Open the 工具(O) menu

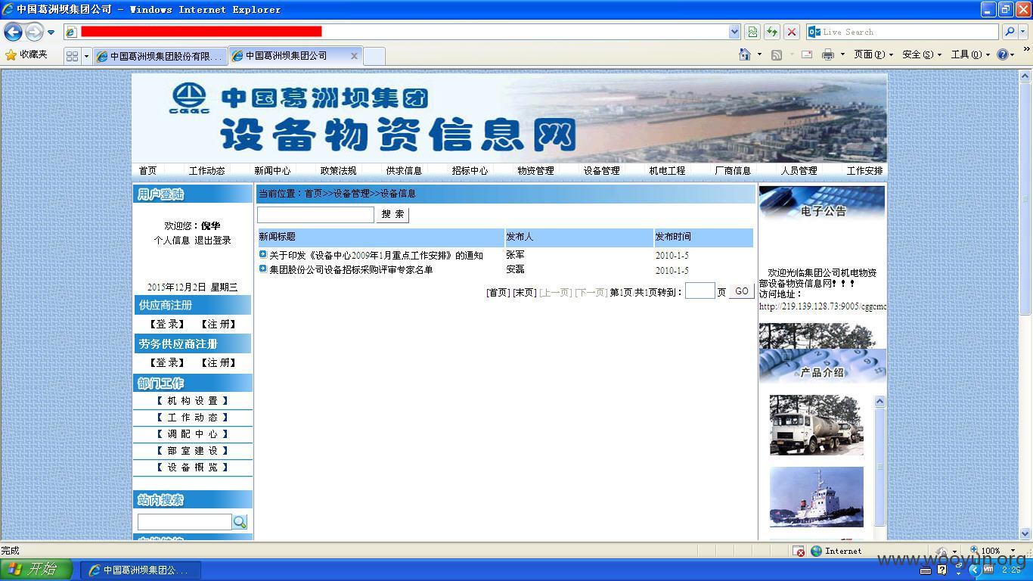coord(970,54)
